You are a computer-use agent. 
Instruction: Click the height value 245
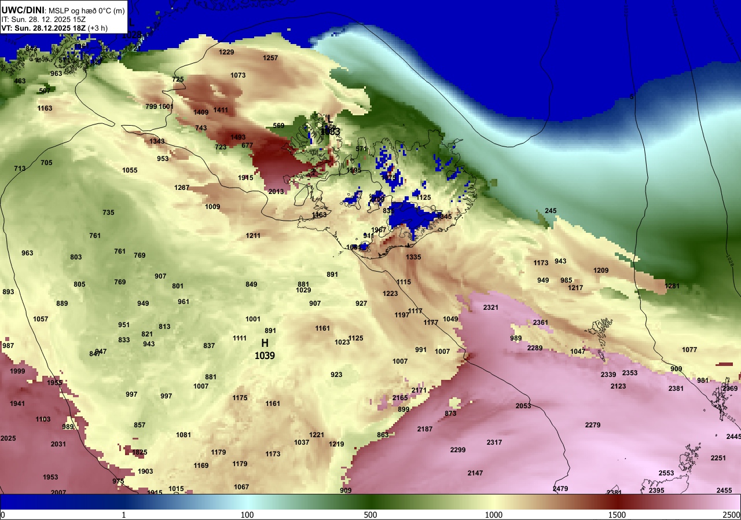click(x=551, y=211)
